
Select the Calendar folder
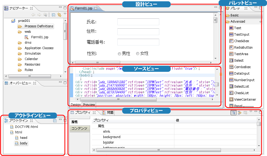(x=28, y=59)
